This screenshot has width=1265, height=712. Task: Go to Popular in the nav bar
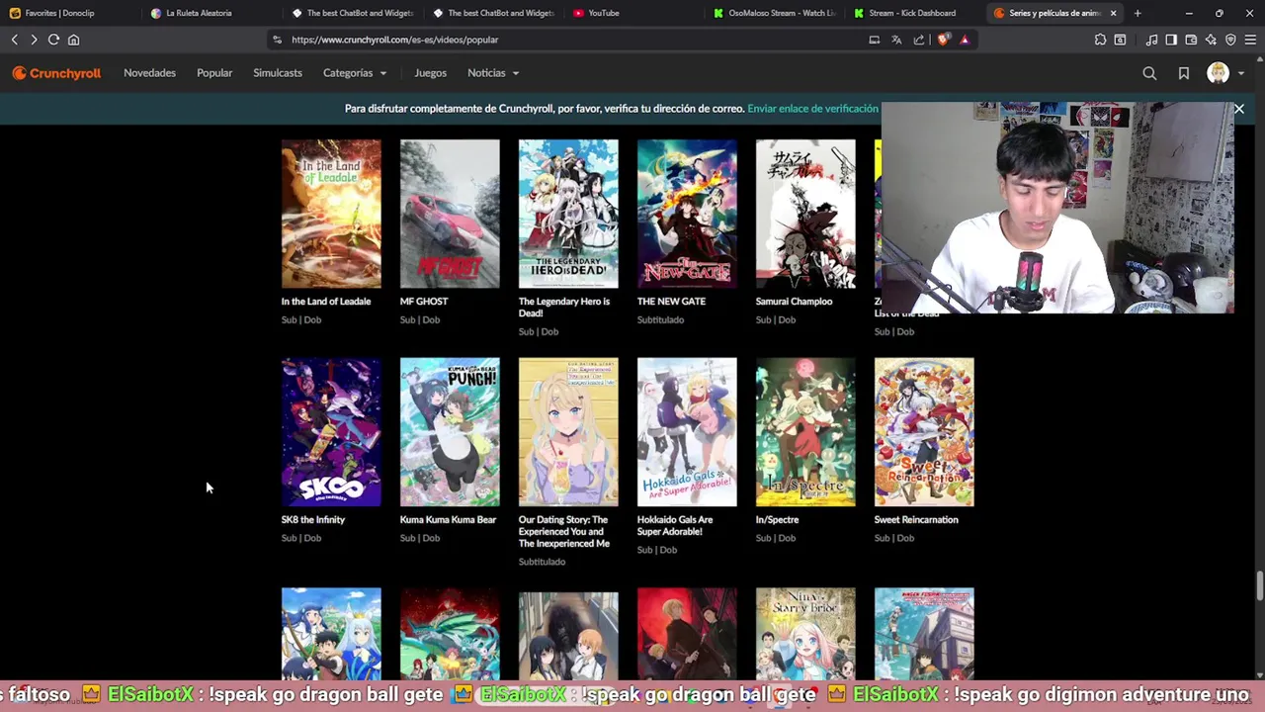click(214, 73)
